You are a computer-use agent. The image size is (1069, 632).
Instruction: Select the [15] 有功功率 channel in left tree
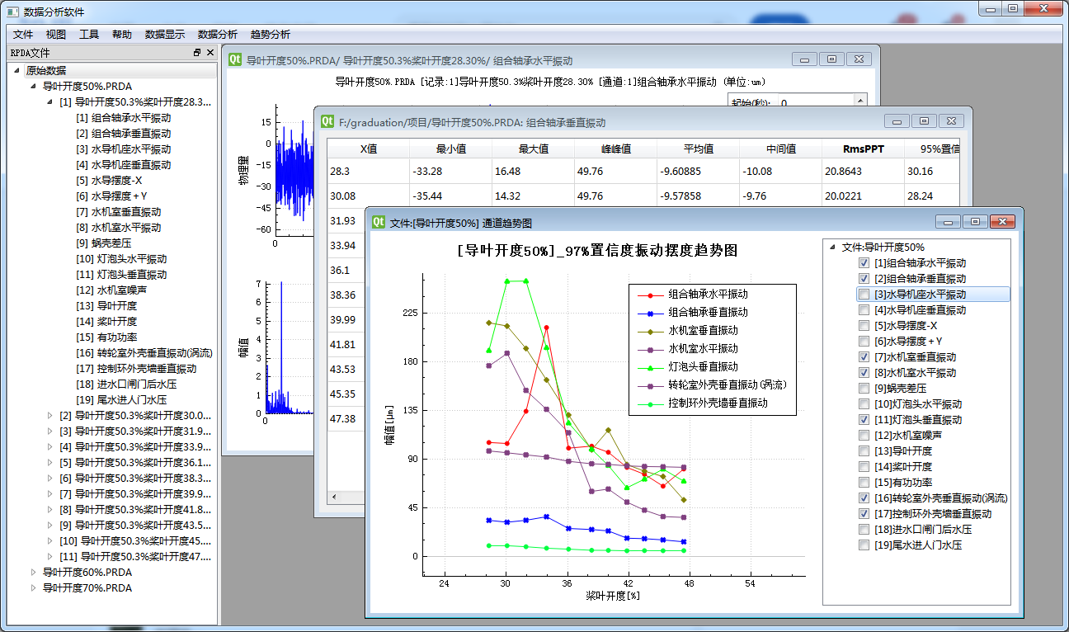(x=105, y=335)
